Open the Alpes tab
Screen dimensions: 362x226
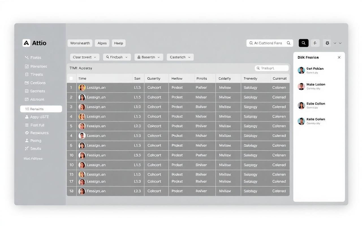point(102,43)
